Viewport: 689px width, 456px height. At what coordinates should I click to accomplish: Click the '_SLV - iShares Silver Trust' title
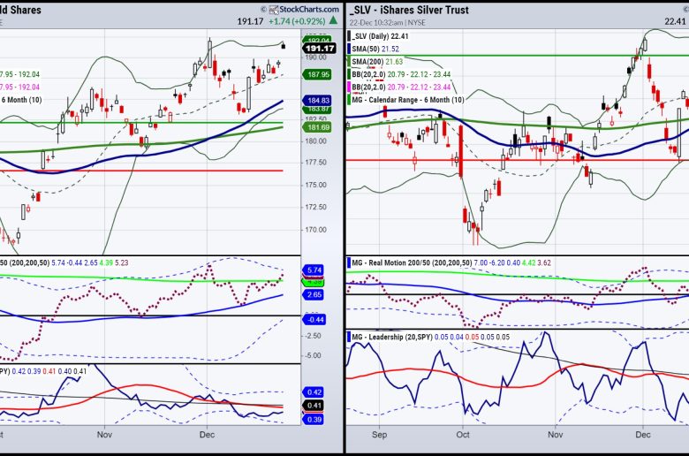(409, 10)
